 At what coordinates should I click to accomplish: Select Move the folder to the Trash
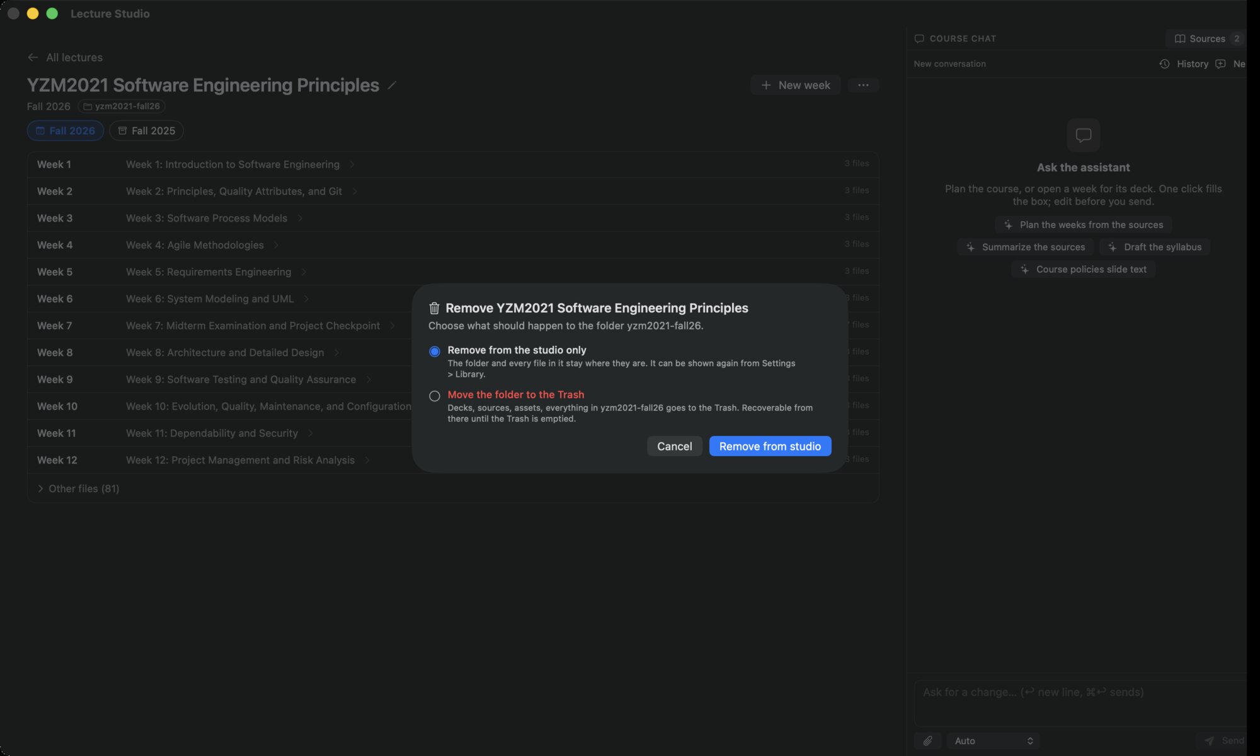tap(434, 396)
